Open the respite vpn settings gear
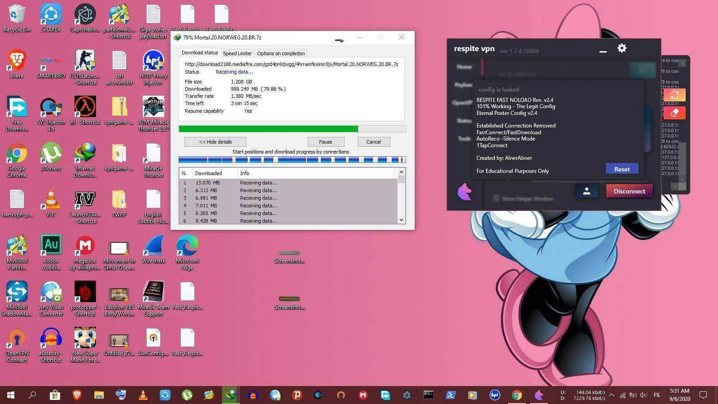The height and width of the screenshot is (404, 718). [622, 48]
